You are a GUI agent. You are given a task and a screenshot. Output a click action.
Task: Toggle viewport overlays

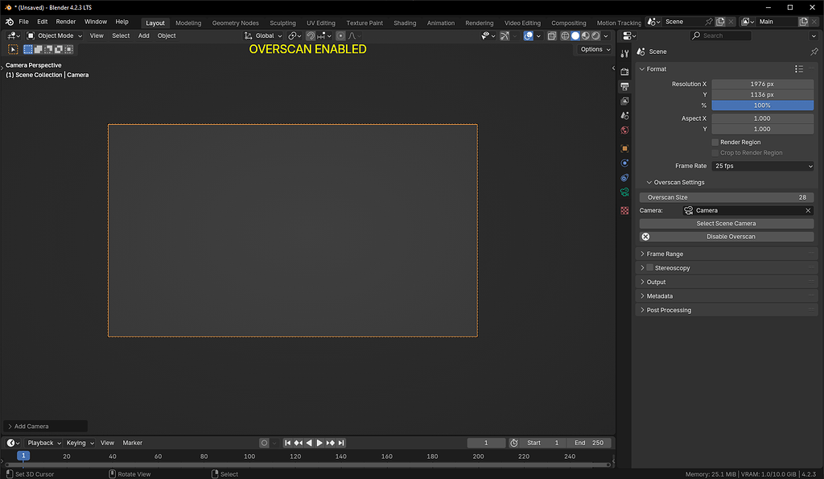(528, 35)
